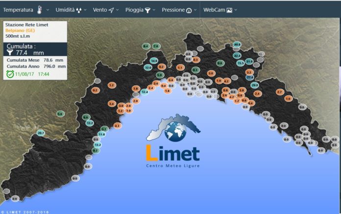Click the rain gauge funnel icon beside Pioggia
This screenshot has width=341, height=214.
pos(147,10)
